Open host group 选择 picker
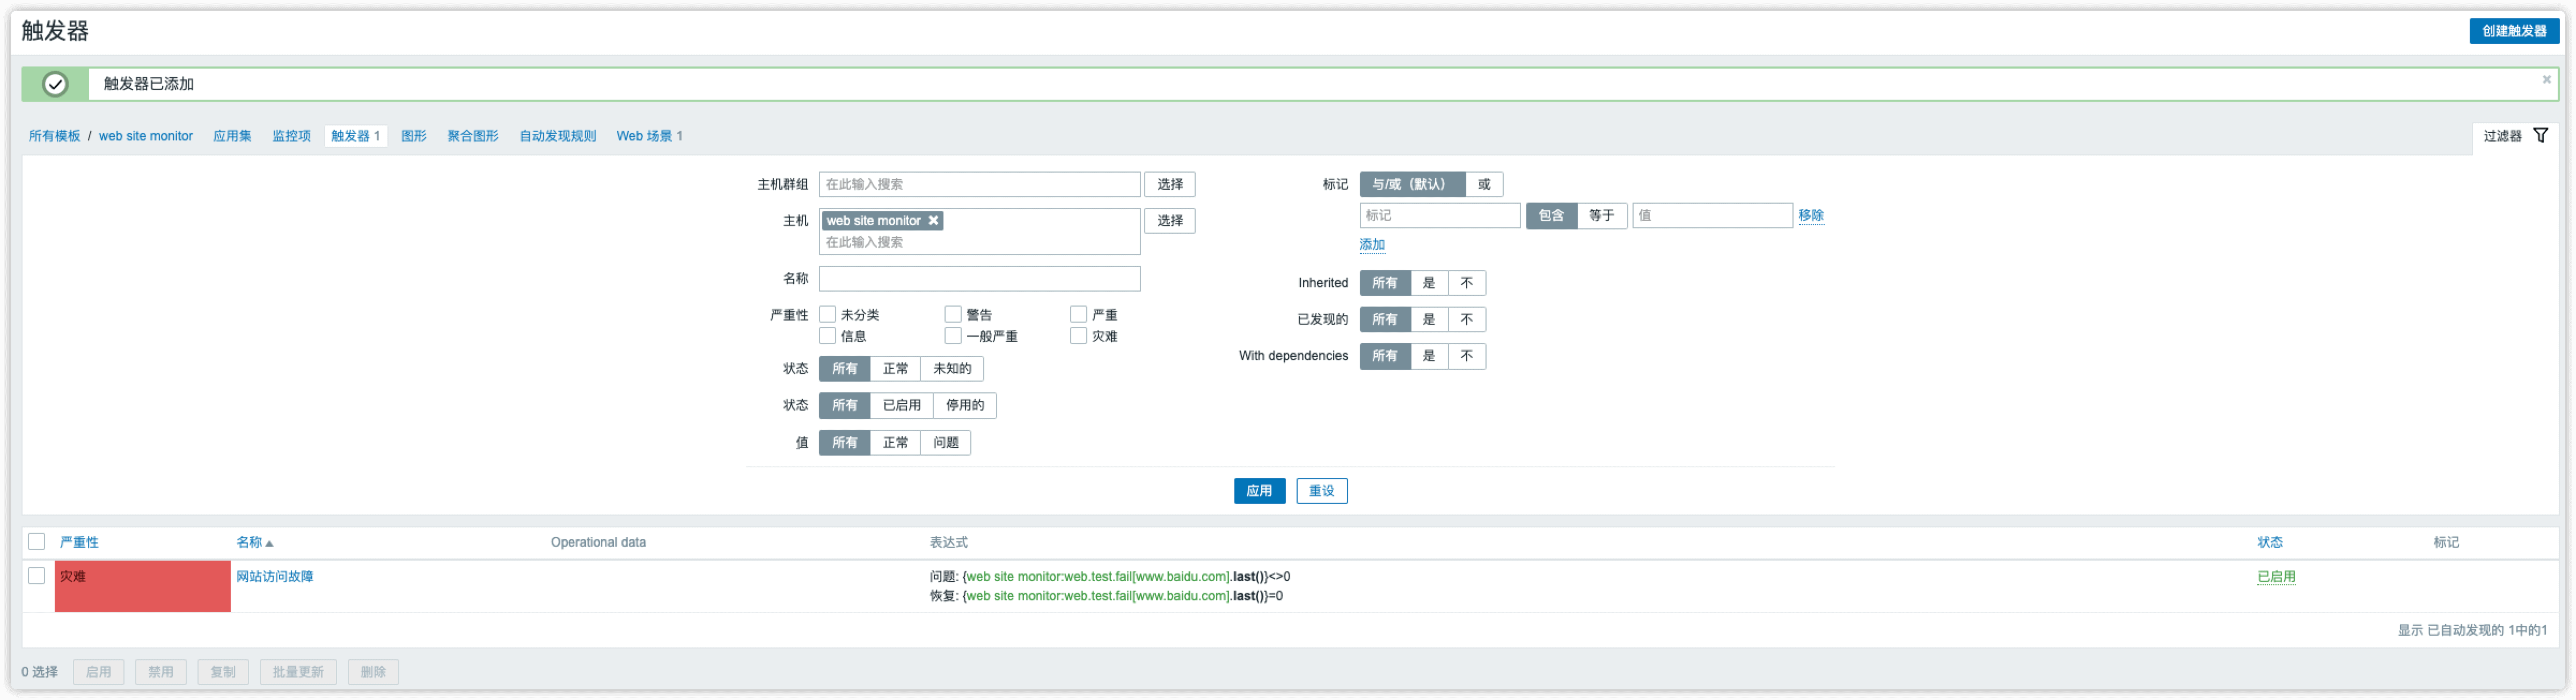The width and height of the screenshot is (2576, 700). point(1169,185)
